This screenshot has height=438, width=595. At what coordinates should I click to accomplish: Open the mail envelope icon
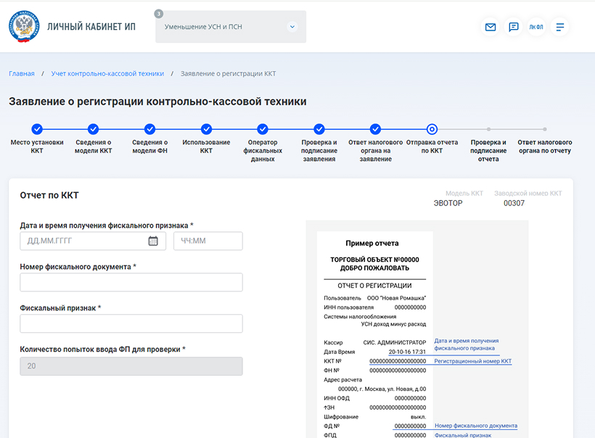[x=491, y=28]
